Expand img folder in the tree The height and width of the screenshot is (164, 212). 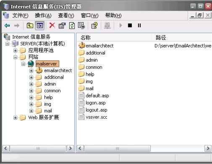[x=31, y=104]
